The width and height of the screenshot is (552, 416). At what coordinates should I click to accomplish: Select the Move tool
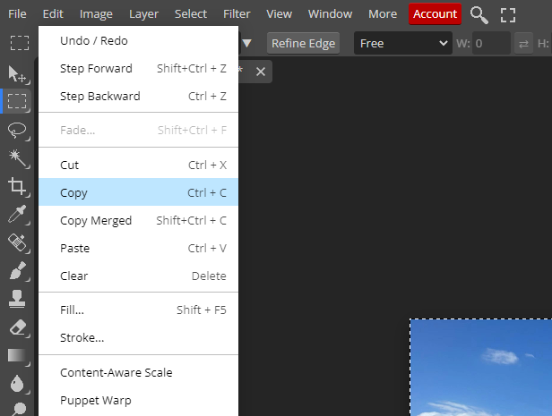pos(17,74)
